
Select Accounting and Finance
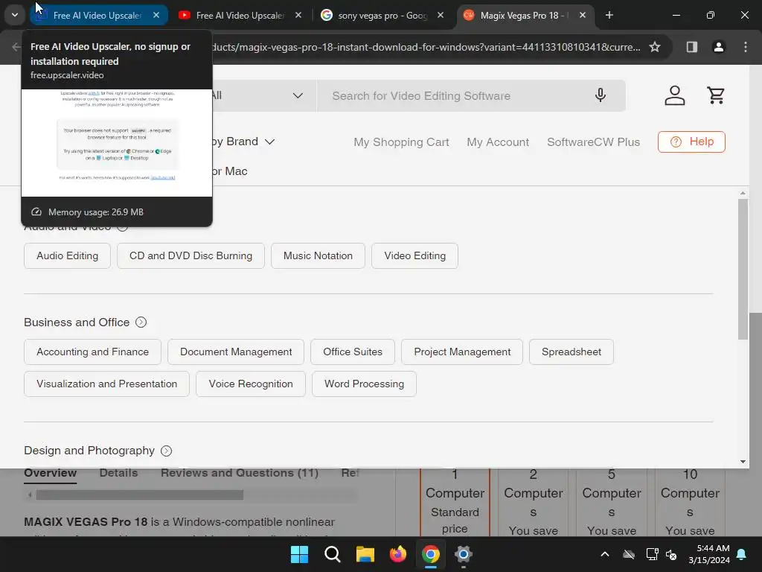pos(92,352)
